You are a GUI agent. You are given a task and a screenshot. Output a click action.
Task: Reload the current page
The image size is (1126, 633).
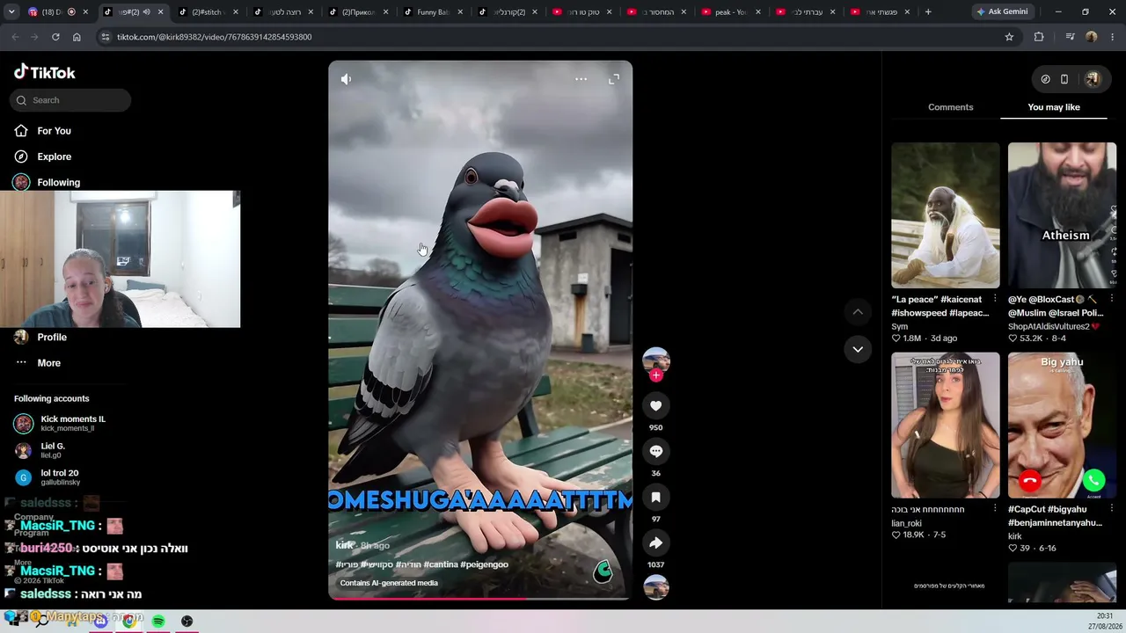coord(55,37)
